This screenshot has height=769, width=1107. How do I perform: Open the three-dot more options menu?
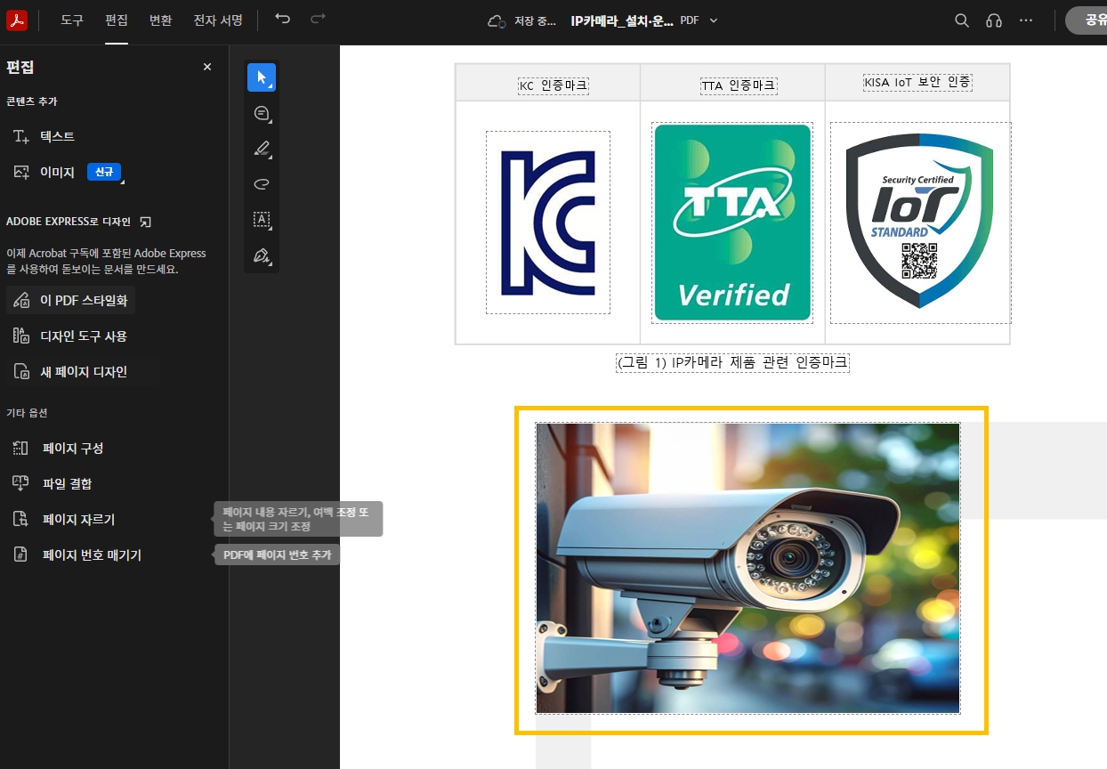pyautogui.click(x=1026, y=20)
